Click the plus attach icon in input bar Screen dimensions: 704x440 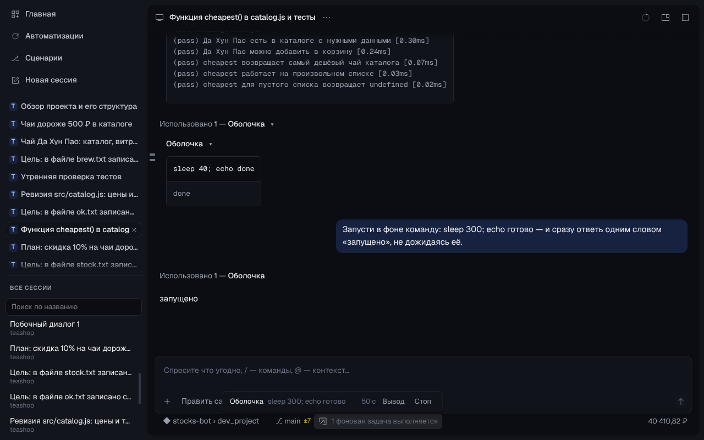167,402
